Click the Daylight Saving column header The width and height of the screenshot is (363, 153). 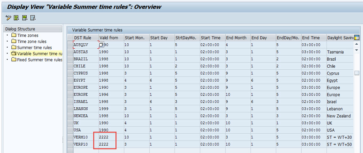(x=340, y=38)
